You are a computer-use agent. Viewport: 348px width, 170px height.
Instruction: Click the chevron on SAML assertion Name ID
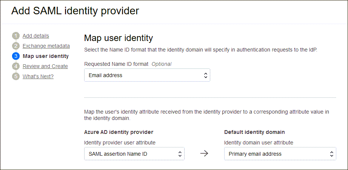tap(180, 154)
